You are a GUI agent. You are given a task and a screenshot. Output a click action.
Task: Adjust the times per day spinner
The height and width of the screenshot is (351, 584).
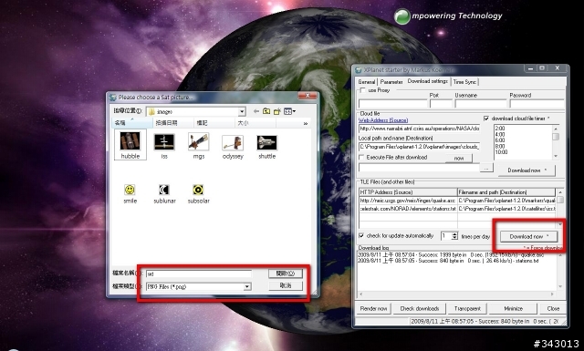coord(454,236)
